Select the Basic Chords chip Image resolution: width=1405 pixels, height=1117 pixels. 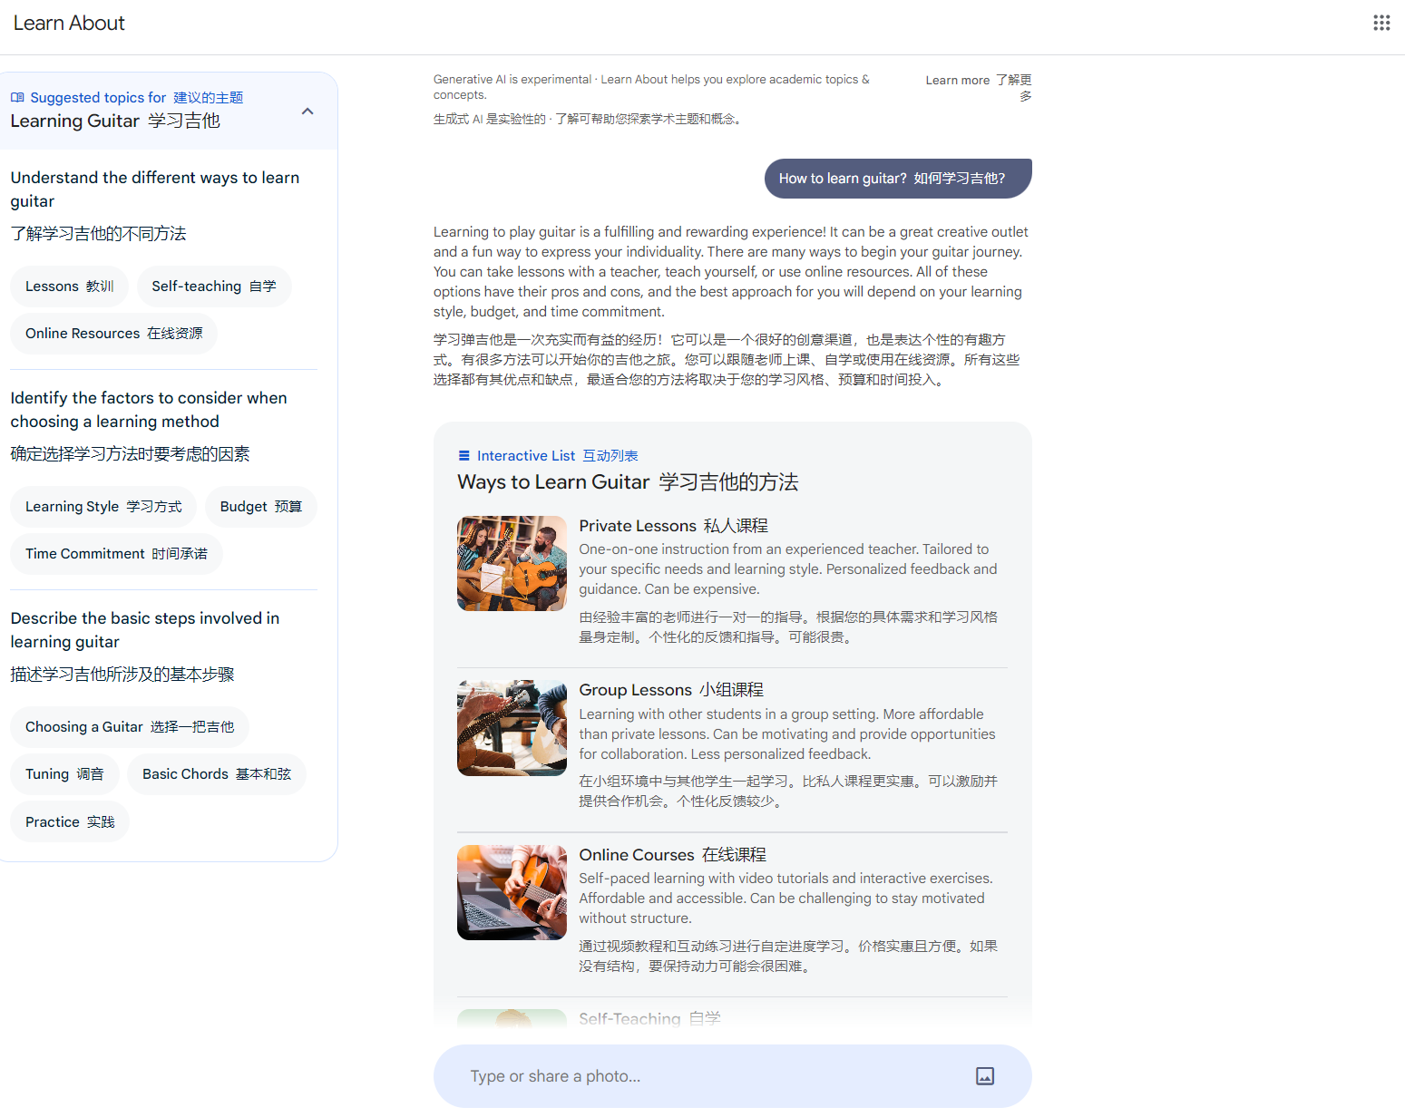(x=217, y=774)
